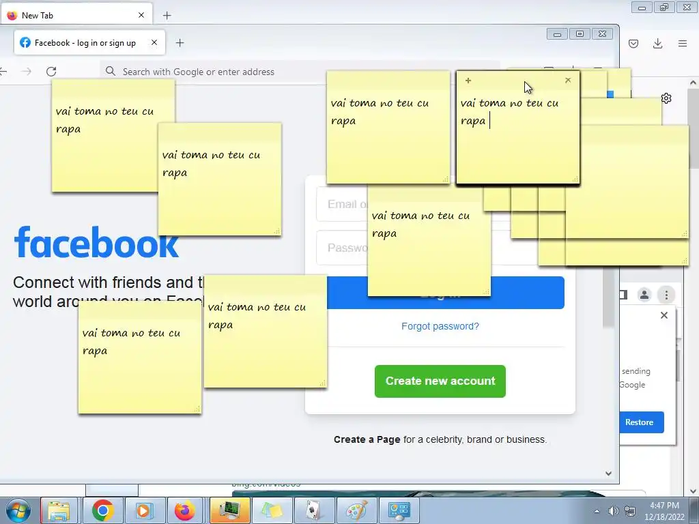Viewport: 699px width, 524px height.
Task: Open Windows Explorer from taskbar
Action: [59, 510]
